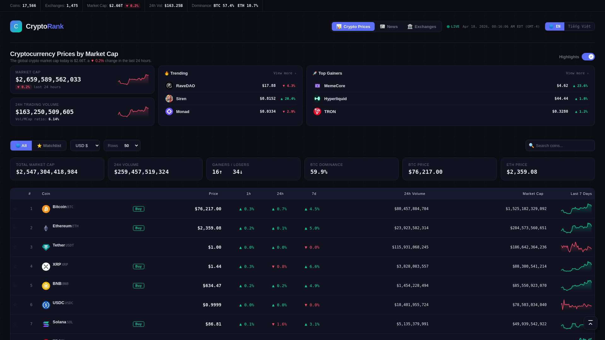605x340 pixels.
Task: Select the Crypto Prices chart icon
Action: 339,26
